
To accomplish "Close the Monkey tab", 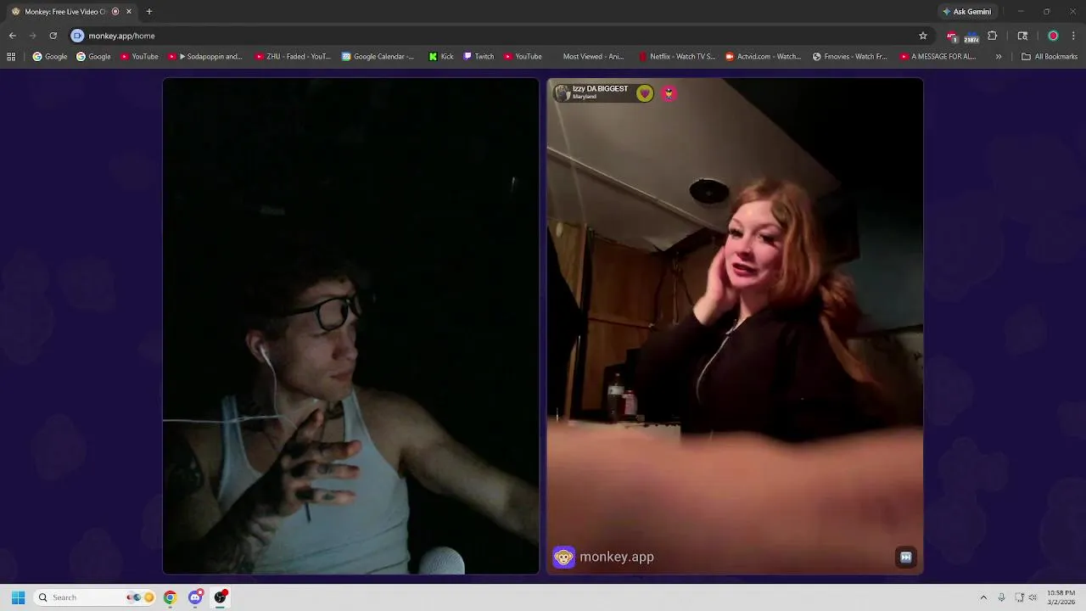I will click(129, 12).
